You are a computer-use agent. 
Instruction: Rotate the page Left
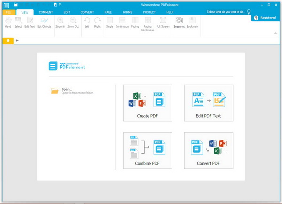[87, 22]
